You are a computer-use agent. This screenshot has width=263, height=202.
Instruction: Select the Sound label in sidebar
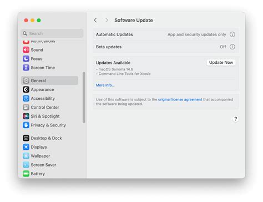pyautogui.click(x=37, y=50)
